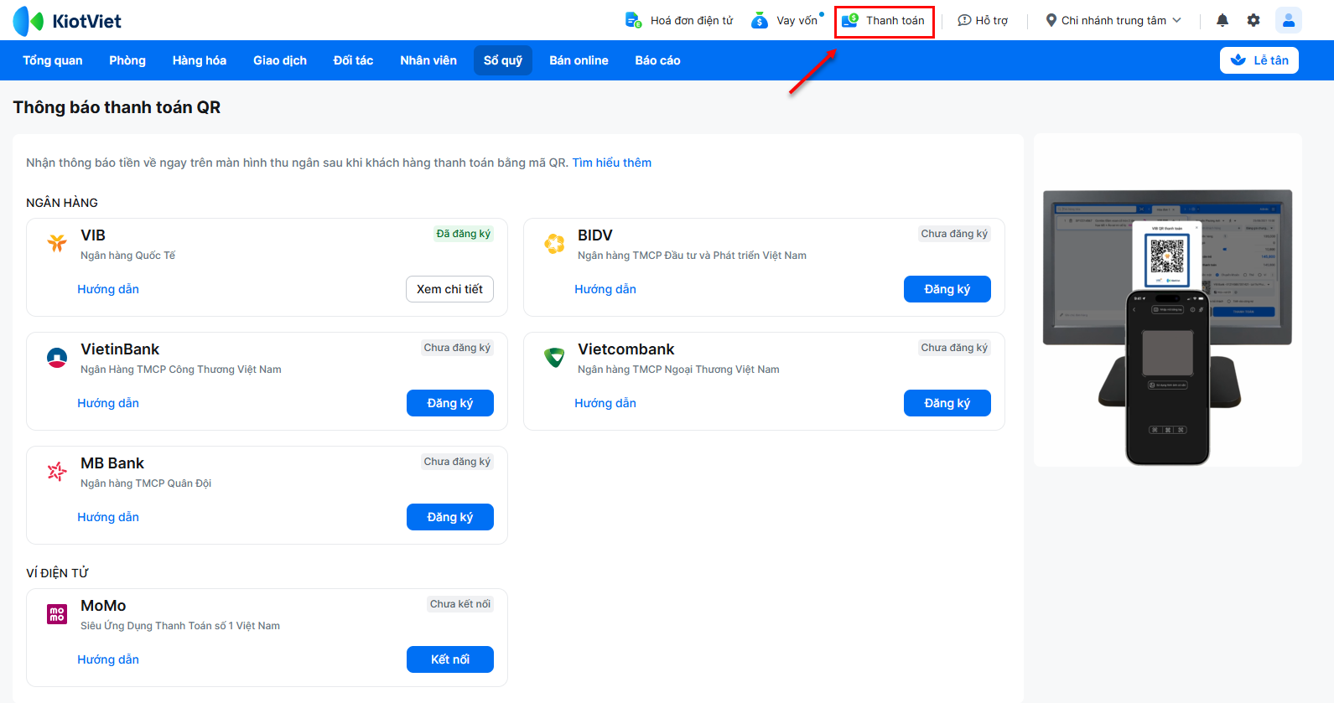The image size is (1334, 703).
Task: Open the Giao dịch menu
Action: tap(280, 60)
